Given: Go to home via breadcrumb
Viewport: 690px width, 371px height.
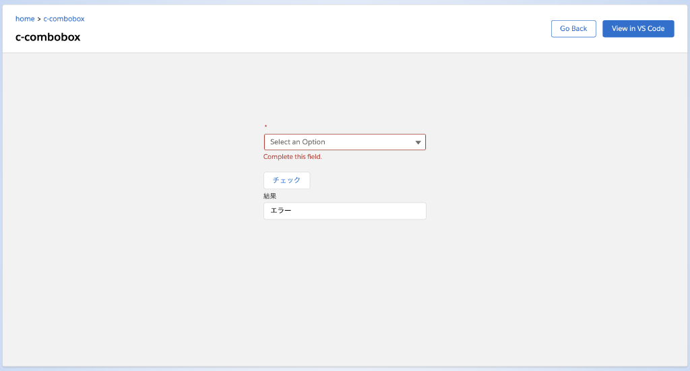Looking at the screenshot, I should click(x=25, y=19).
